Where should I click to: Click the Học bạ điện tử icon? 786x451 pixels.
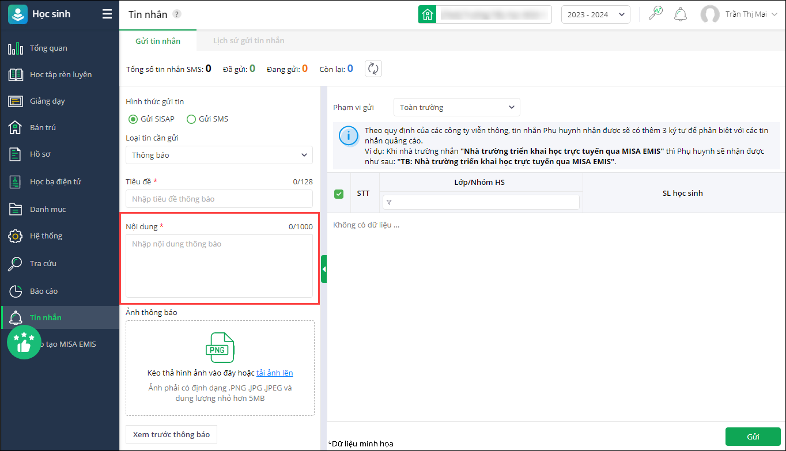point(16,182)
